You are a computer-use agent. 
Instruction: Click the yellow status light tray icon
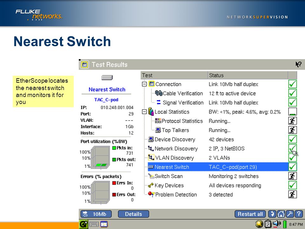(259, 224)
